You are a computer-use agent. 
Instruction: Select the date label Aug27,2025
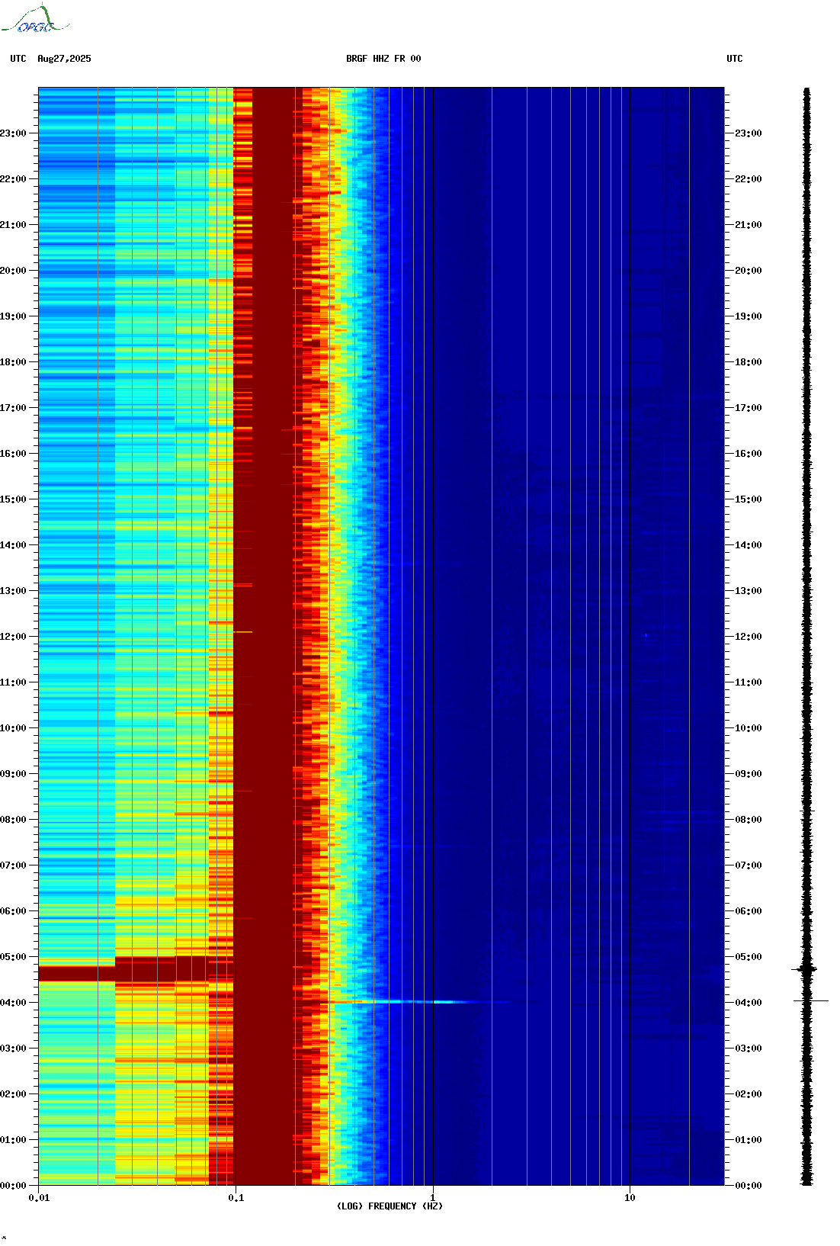point(64,59)
